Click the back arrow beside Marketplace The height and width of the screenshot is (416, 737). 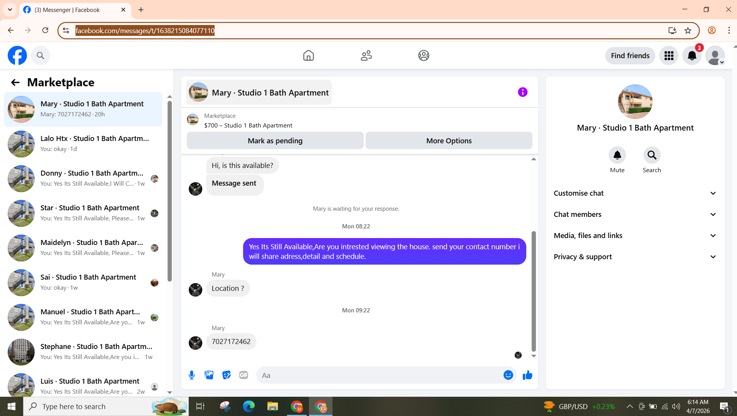click(15, 82)
